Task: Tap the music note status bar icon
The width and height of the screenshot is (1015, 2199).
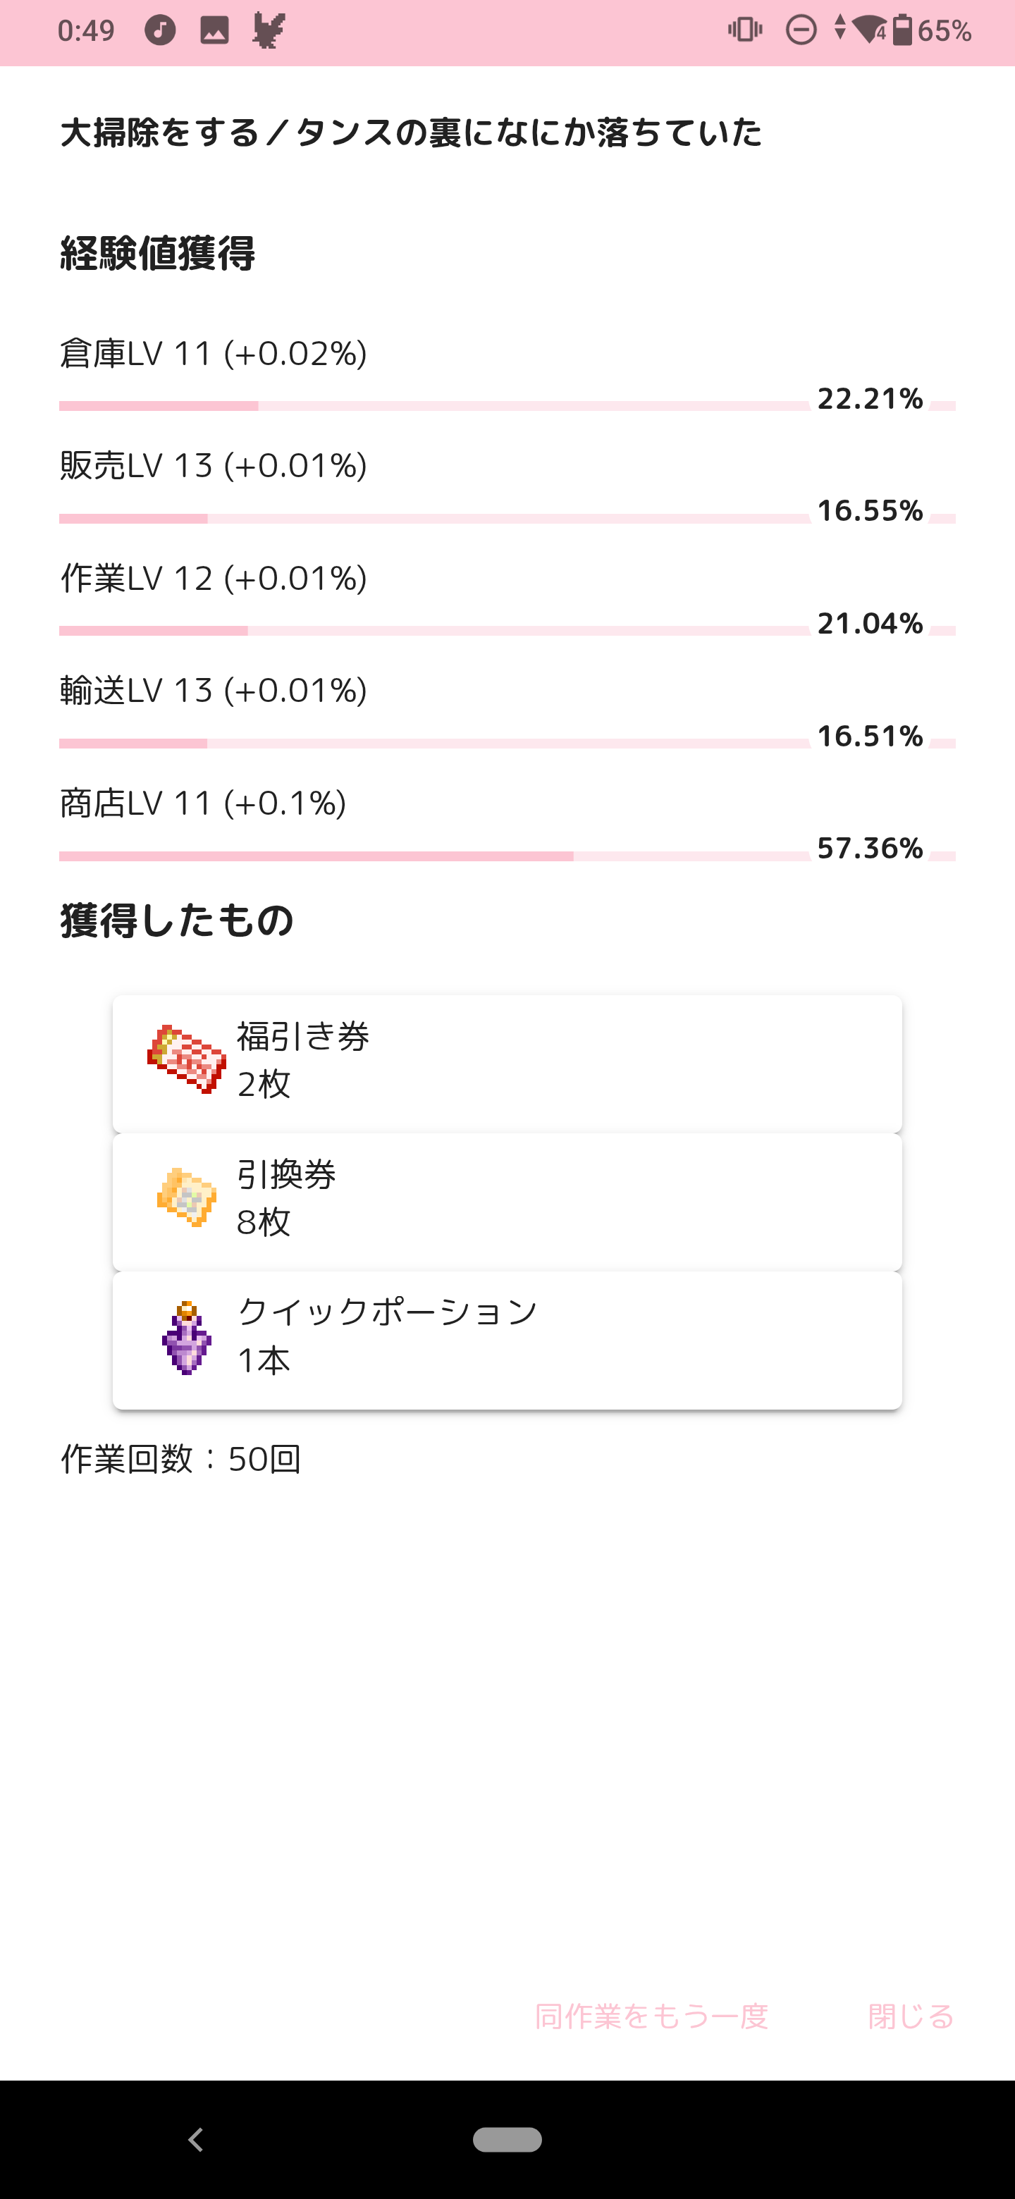Action: [159, 31]
